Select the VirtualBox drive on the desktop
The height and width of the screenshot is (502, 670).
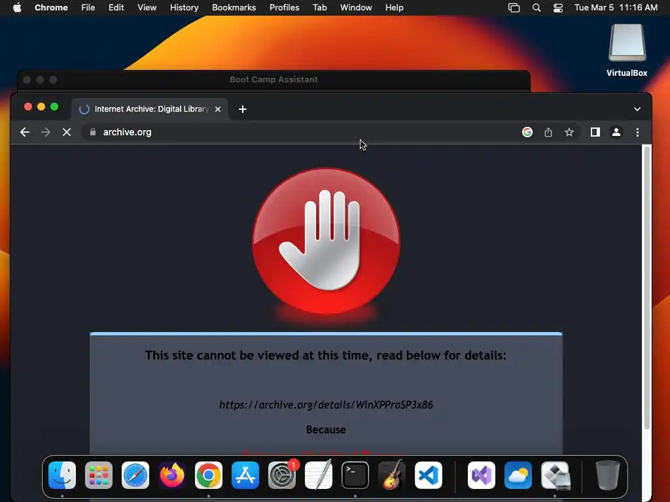tap(627, 50)
